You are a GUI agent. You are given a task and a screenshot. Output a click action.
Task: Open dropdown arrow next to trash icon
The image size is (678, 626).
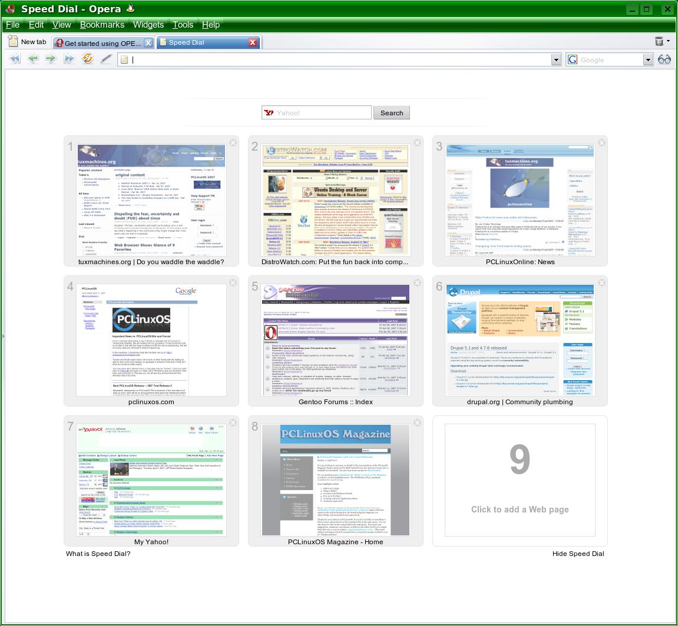[669, 41]
